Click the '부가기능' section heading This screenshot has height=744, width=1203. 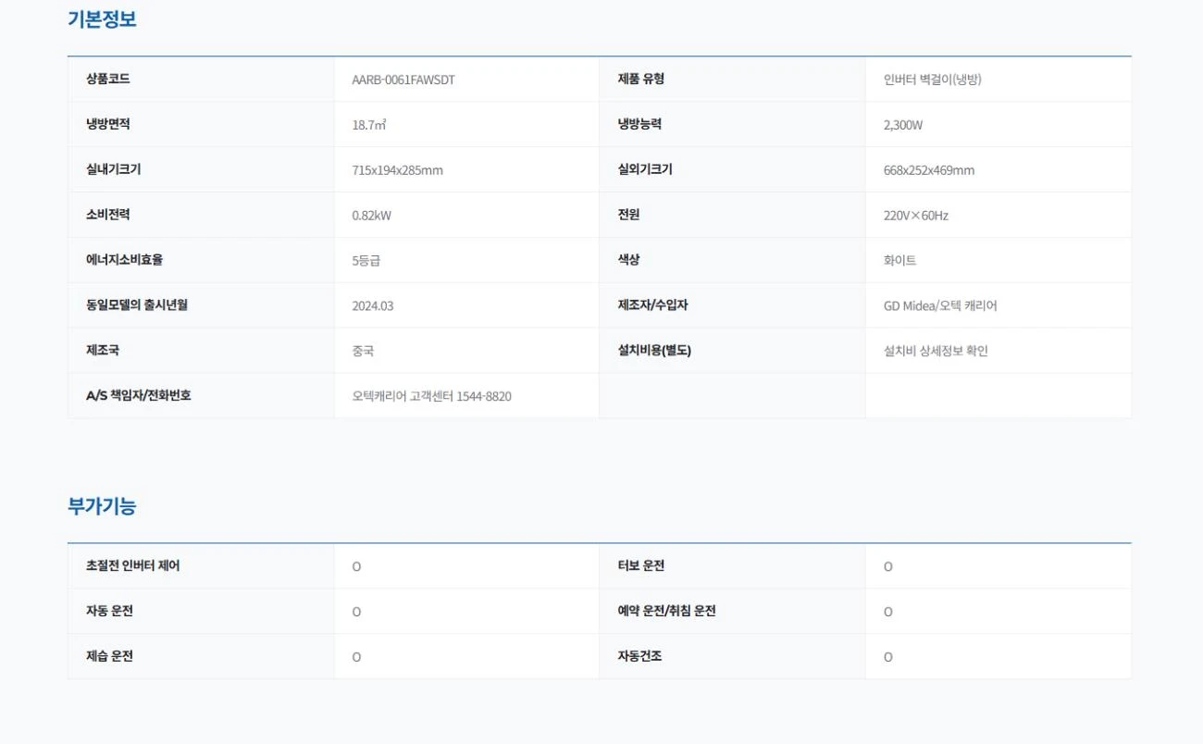click(x=102, y=506)
